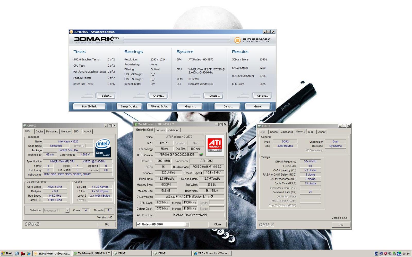
Task: Open the red security shield tray icon
Action: tap(385, 254)
